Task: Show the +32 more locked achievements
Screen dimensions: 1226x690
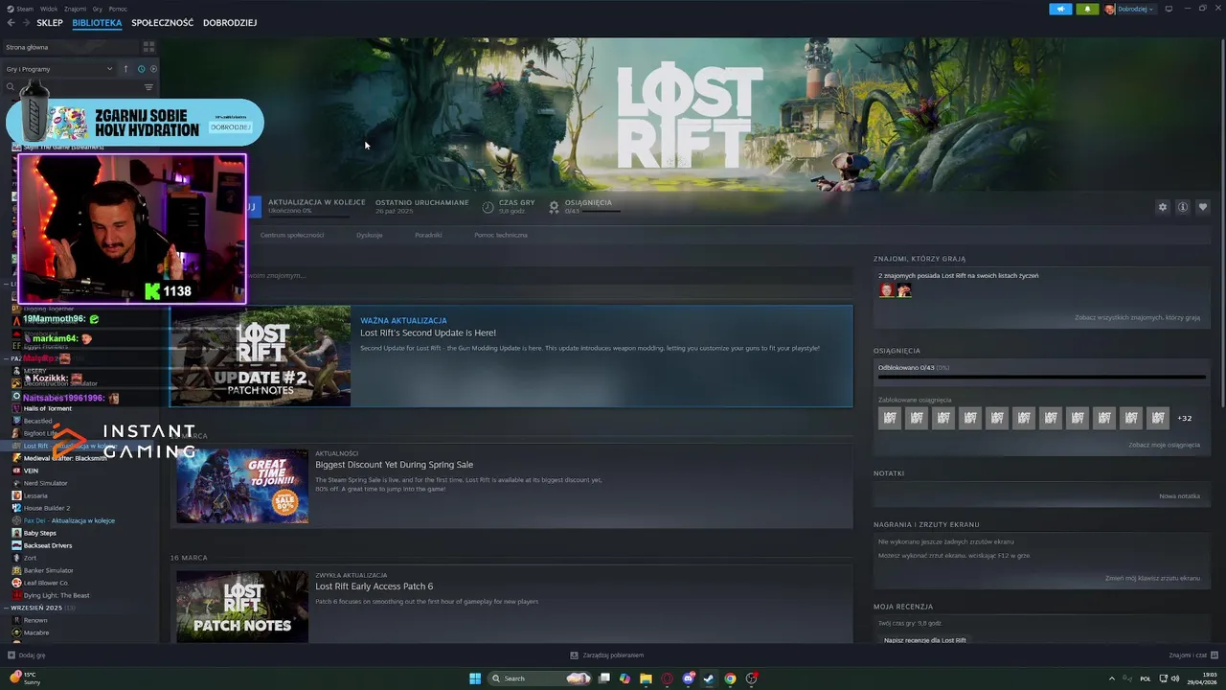Action: [1185, 418]
